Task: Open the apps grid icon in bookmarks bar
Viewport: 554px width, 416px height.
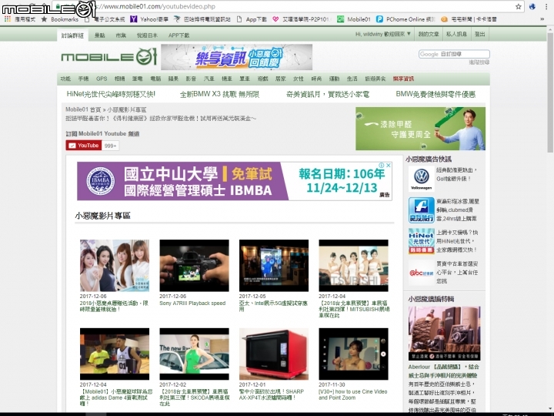Action: [x=7, y=19]
